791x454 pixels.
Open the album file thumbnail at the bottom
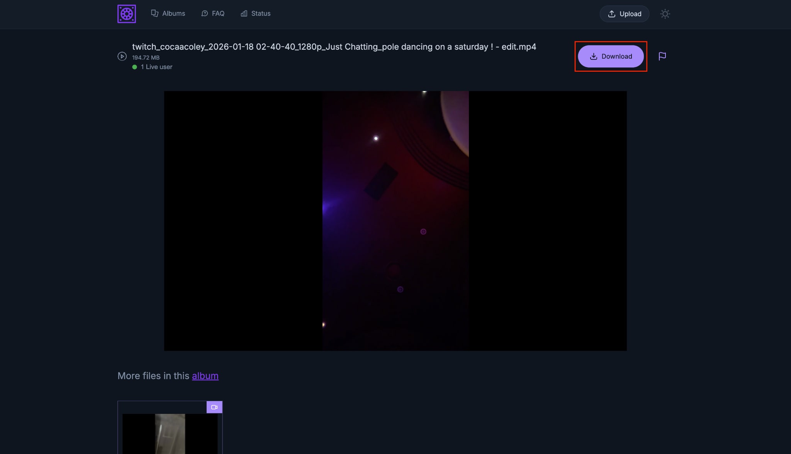click(x=170, y=432)
